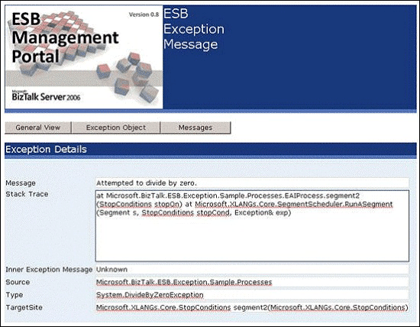Open the General View tab

[x=38, y=128]
